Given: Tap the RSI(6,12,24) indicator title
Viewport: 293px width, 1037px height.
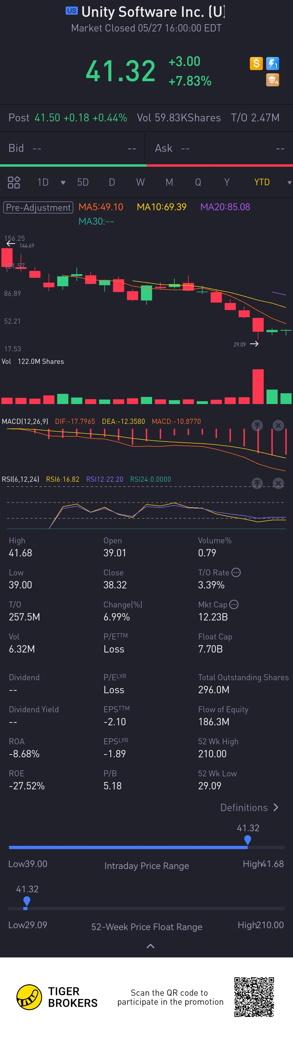Looking at the screenshot, I should (x=21, y=480).
